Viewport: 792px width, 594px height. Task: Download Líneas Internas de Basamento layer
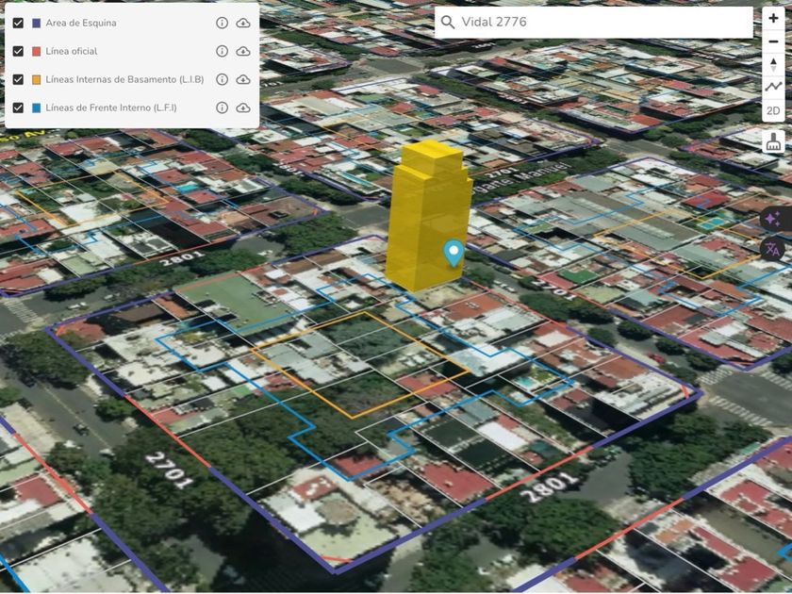[x=243, y=79]
